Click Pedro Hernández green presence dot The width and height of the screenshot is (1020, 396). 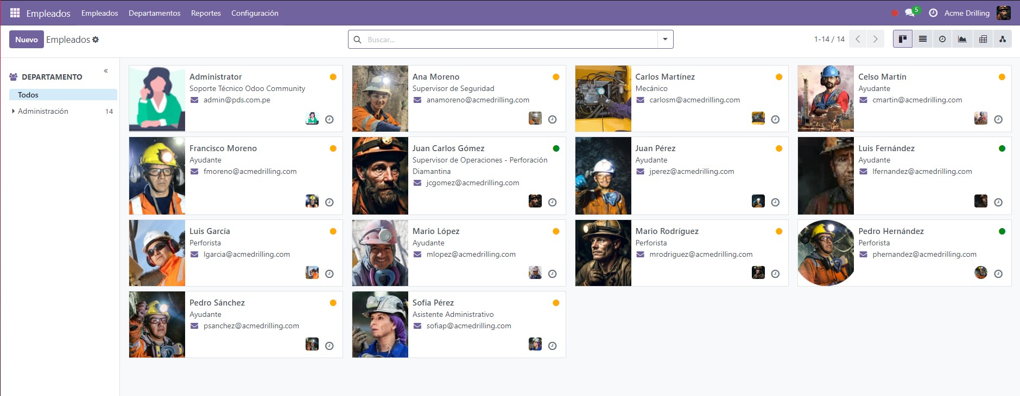pos(1002,231)
